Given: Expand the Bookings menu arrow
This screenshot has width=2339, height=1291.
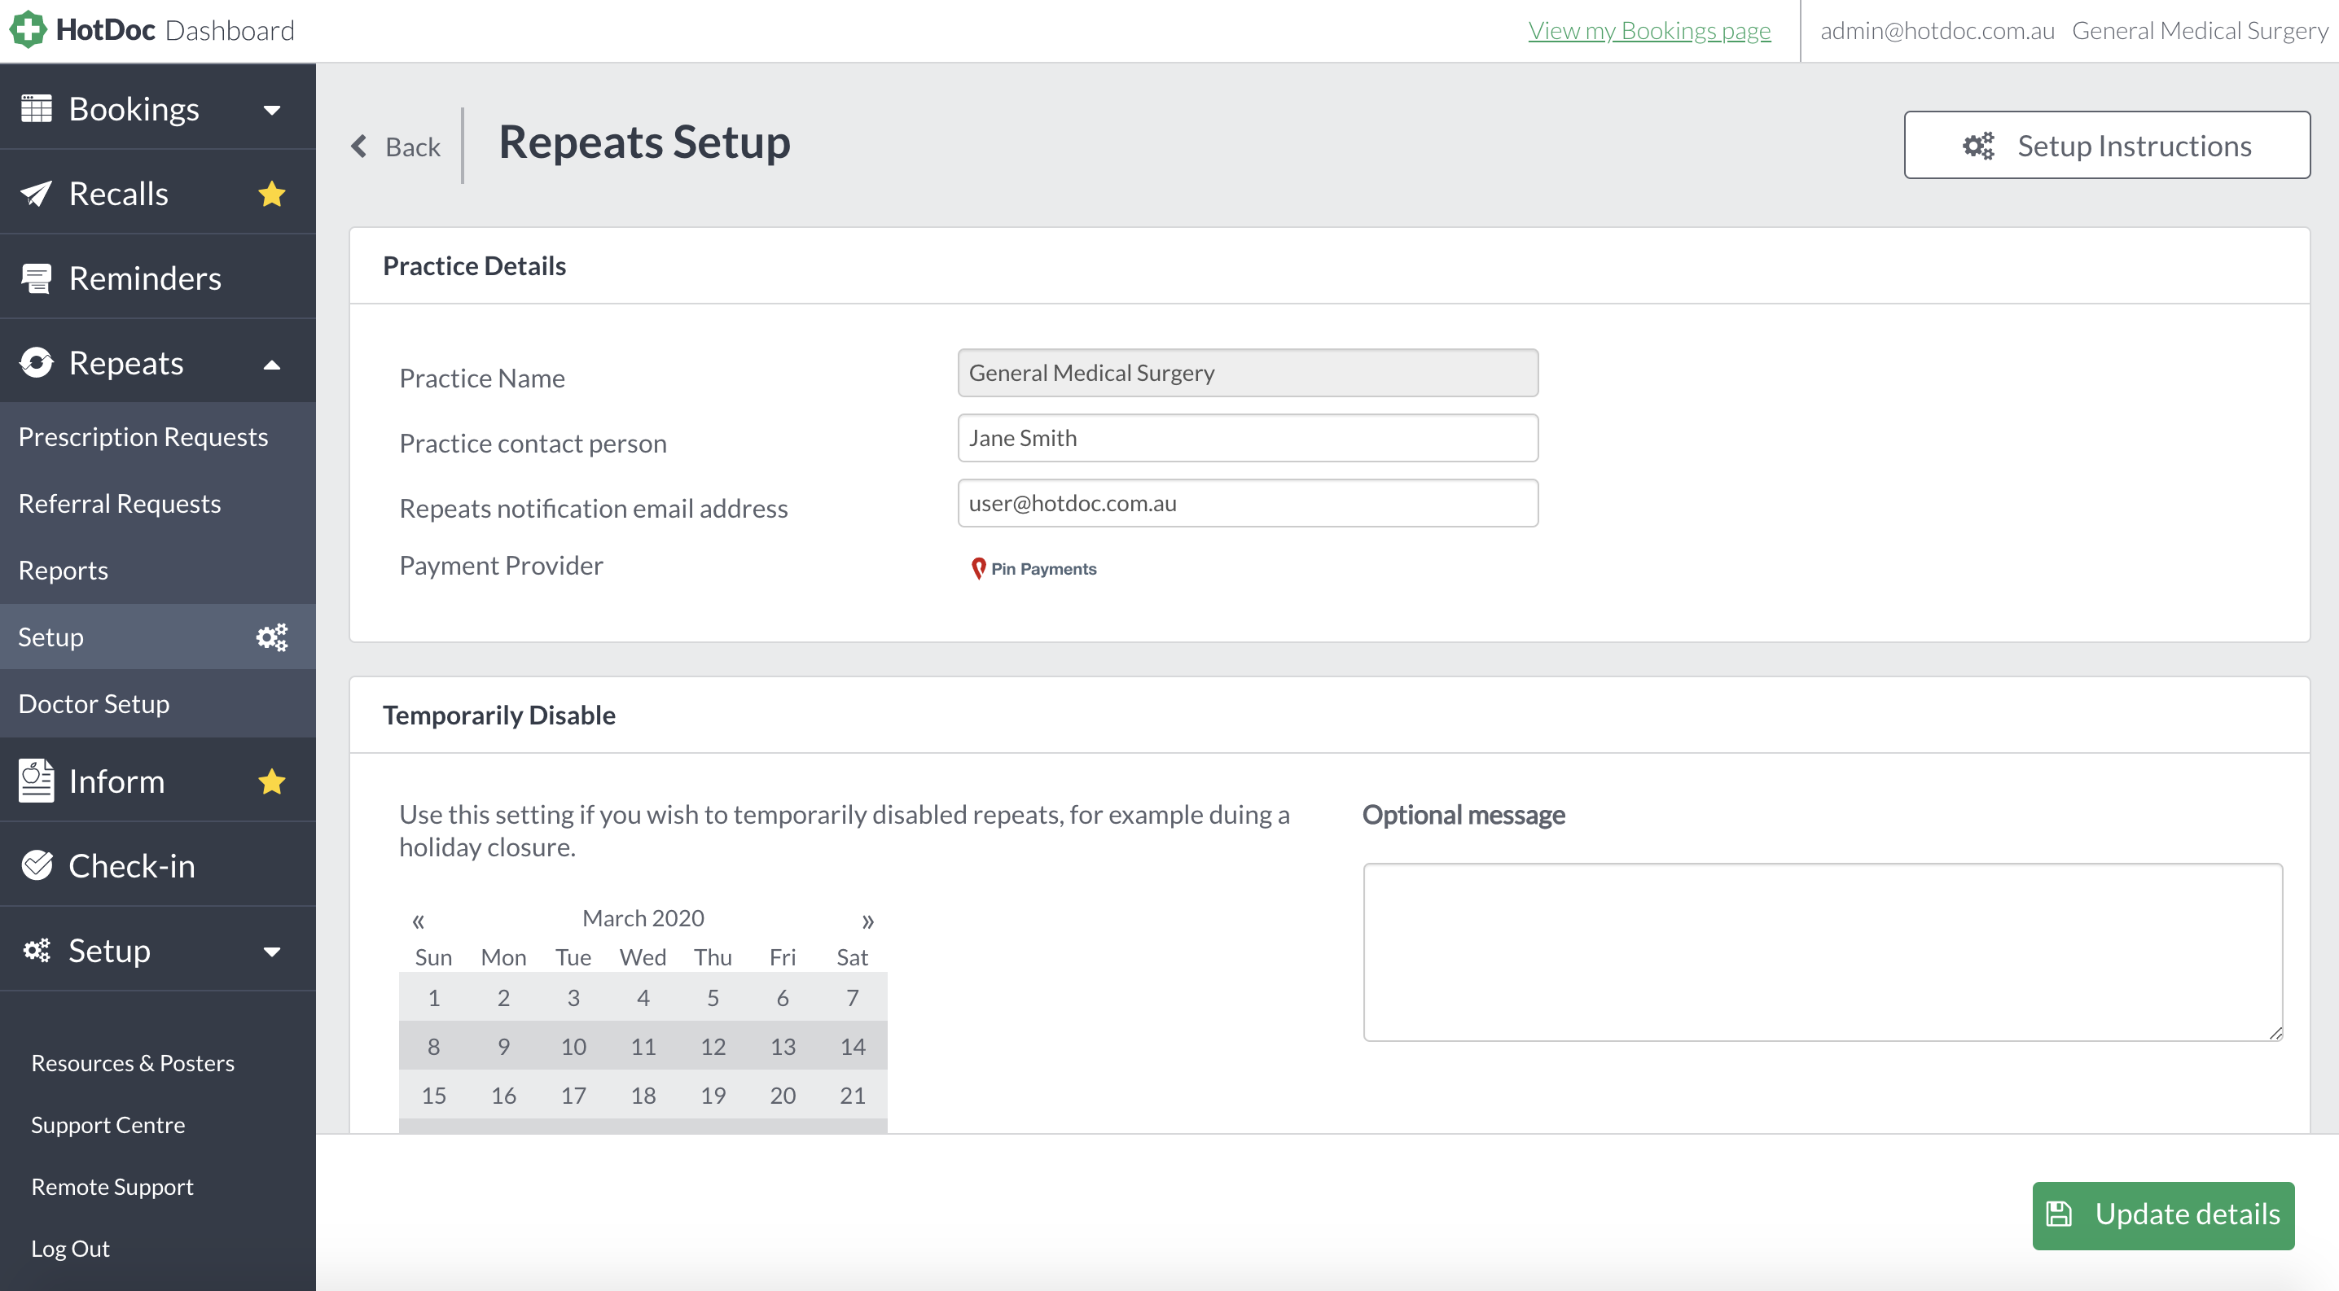Looking at the screenshot, I should point(271,110).
